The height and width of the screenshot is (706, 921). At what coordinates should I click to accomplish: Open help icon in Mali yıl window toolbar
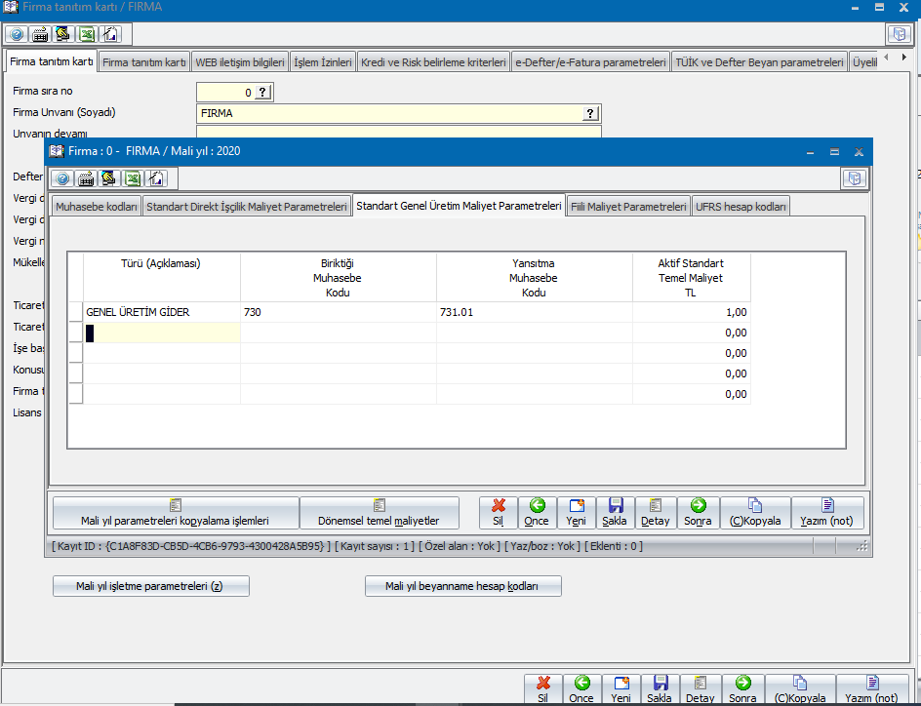62,178
